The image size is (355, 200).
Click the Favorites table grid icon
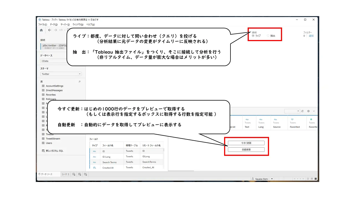tap(43, 95)
